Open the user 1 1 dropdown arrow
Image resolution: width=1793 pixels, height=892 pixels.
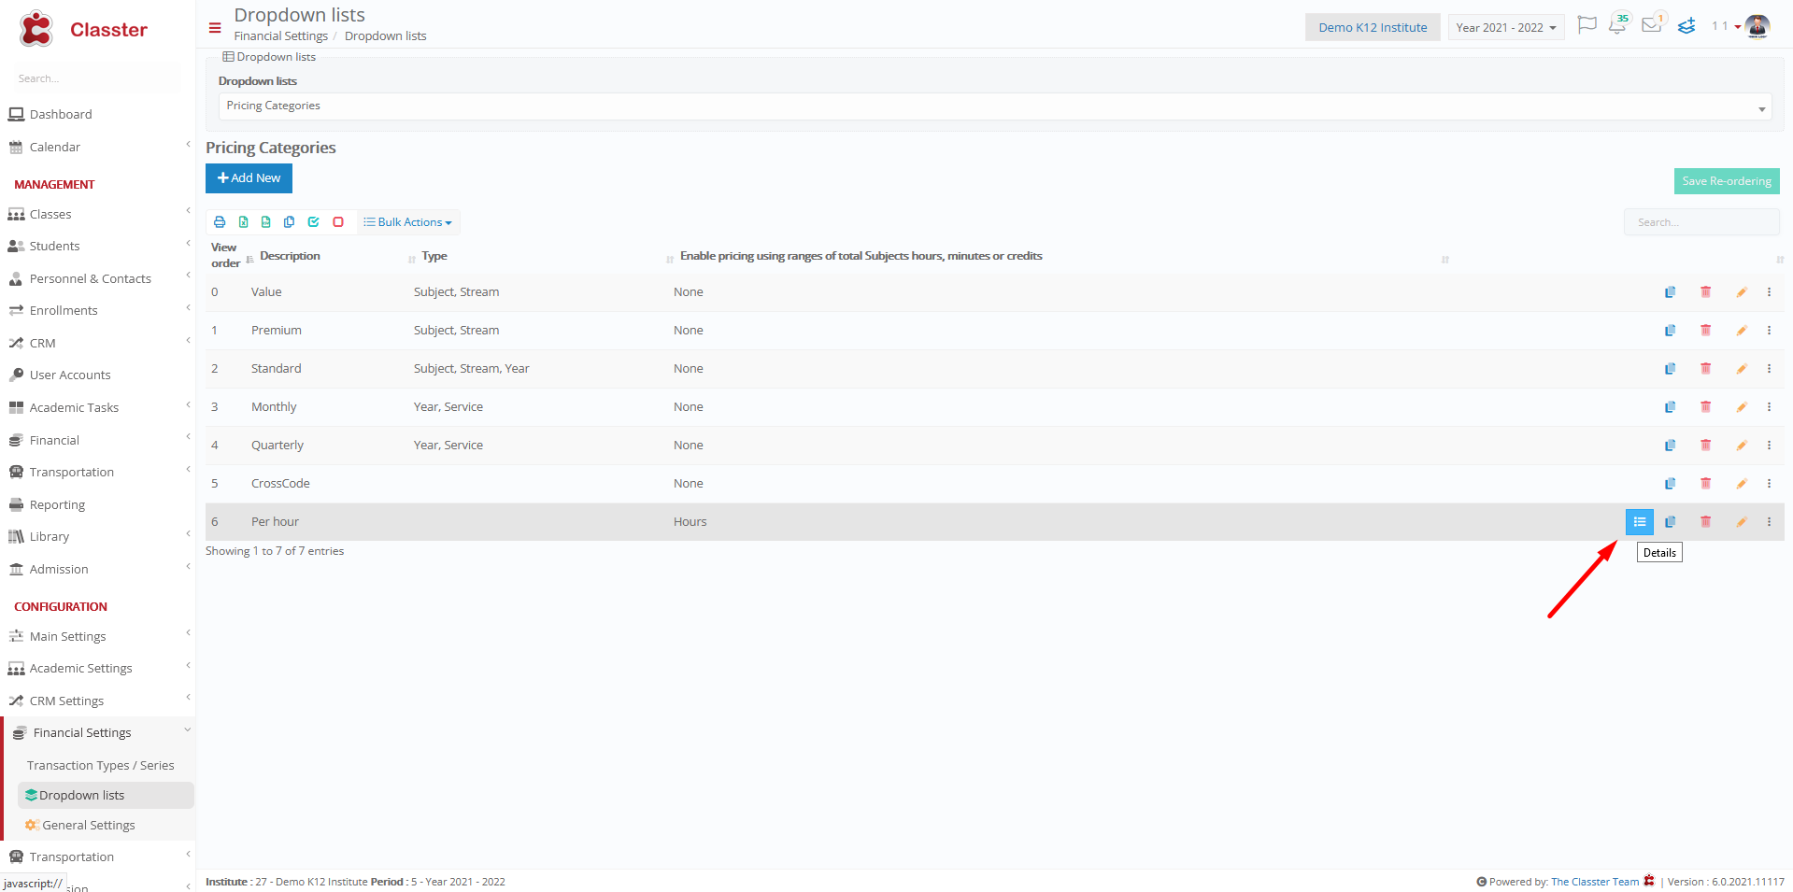[1737, 27]
